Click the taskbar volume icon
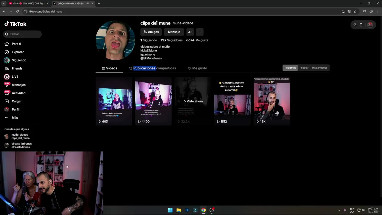This screenshot has width=382, height=215. (363, 210)
